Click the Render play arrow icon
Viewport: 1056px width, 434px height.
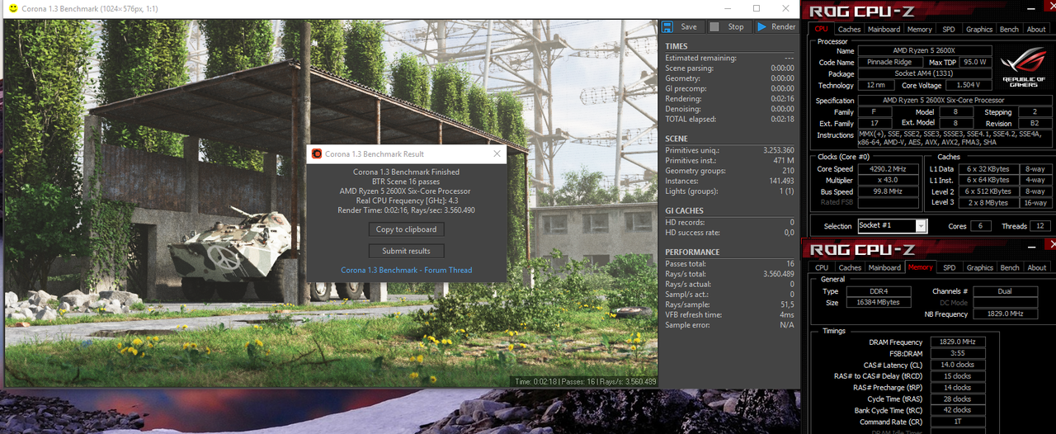point(761,26)
